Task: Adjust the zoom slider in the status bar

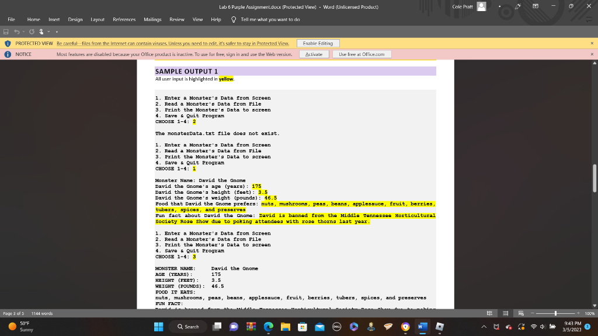Action: [556, 312]
